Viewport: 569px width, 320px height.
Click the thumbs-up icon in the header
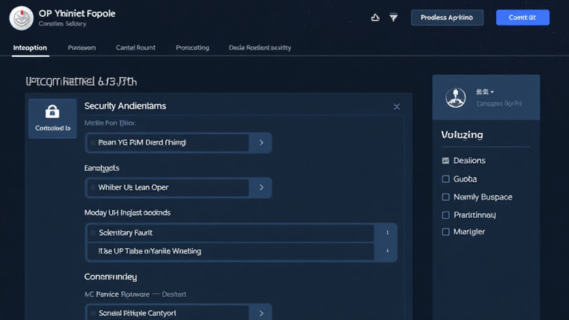[375, 17]
